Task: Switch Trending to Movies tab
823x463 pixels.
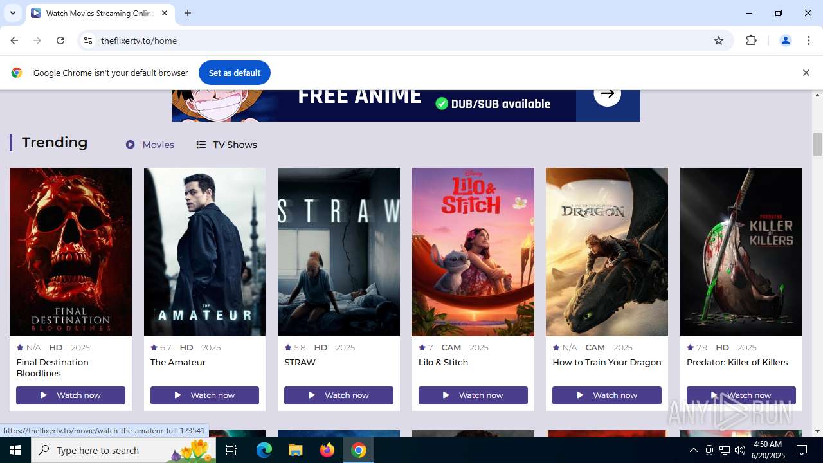Action: click(150, 145)
